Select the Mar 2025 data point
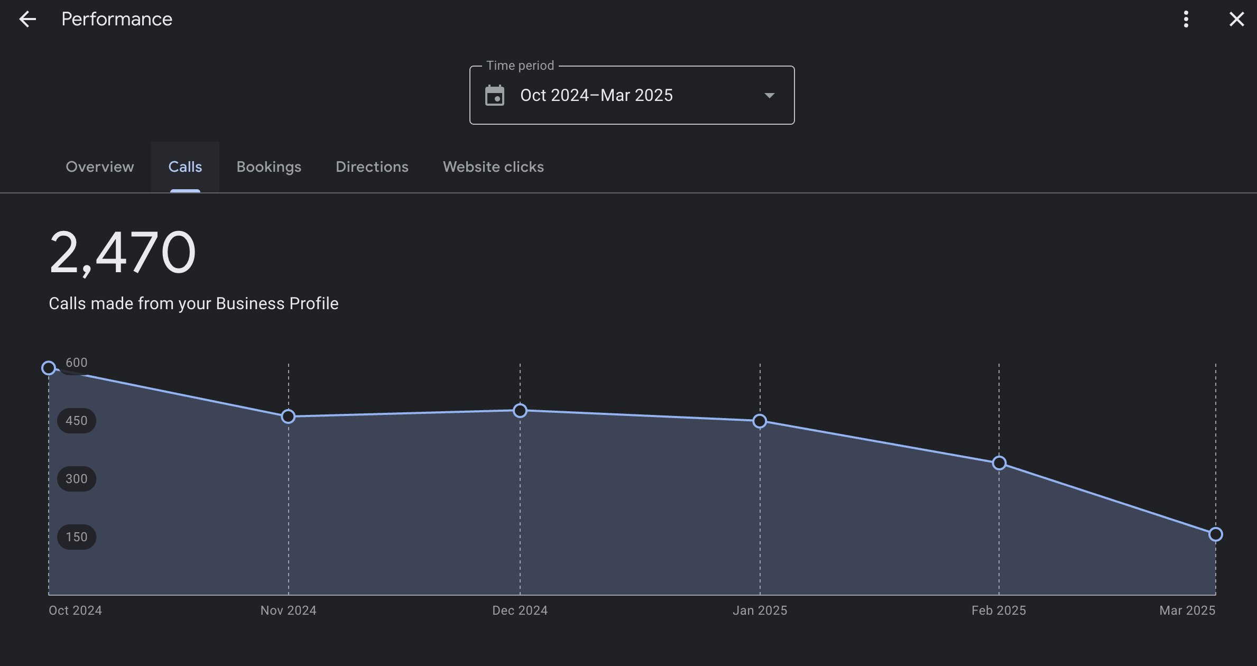Image resolution: width=1257 pixels, height=666 pixels. point(1216,534)
